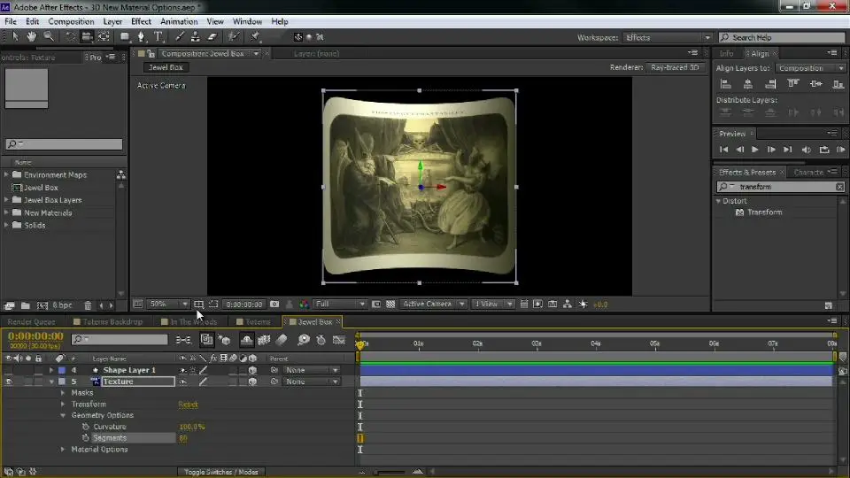The height and width of the screenshot is (478, 850).
Task: Open Parent dropdown for Shape Layer 1
Action: point(312,370)
